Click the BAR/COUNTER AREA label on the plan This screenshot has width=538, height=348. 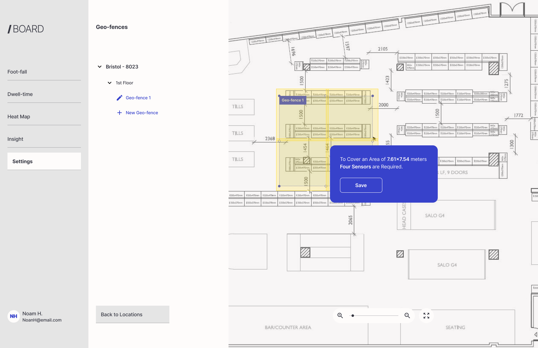[x=288, y=327]
